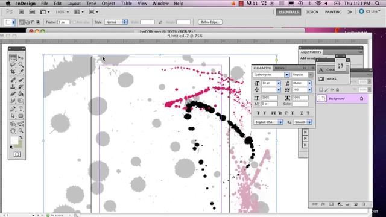Swap foreground and background colors
This screenshot has width=386, height=217.
[21, 137]
